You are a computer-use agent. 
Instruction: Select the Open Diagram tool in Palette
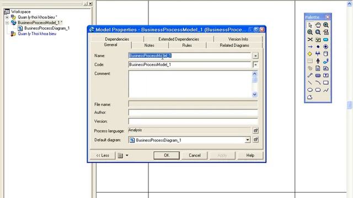(318, 32)
